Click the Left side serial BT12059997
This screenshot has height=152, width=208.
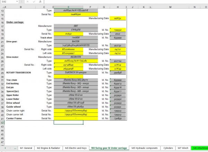[68, 53]
